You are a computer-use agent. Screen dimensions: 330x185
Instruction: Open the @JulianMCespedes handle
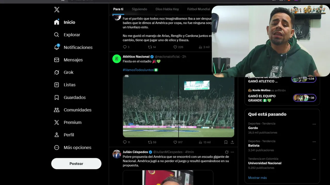(168, 152)
